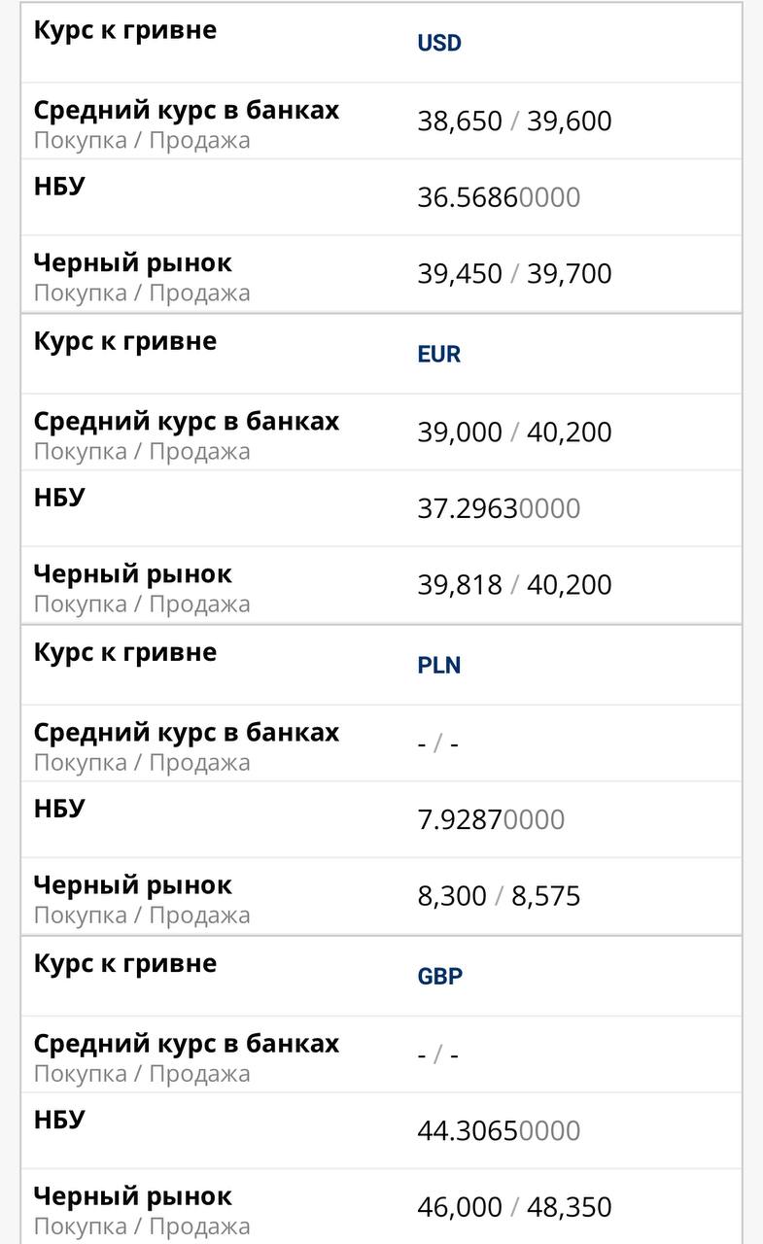Select the GBP NBU rate 44.3065
Screen dimensions: 763x1244
[x=499, y=1130]
